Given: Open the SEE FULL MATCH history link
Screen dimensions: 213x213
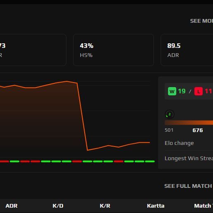Looking at the screenshot, I should pos(189,186).
